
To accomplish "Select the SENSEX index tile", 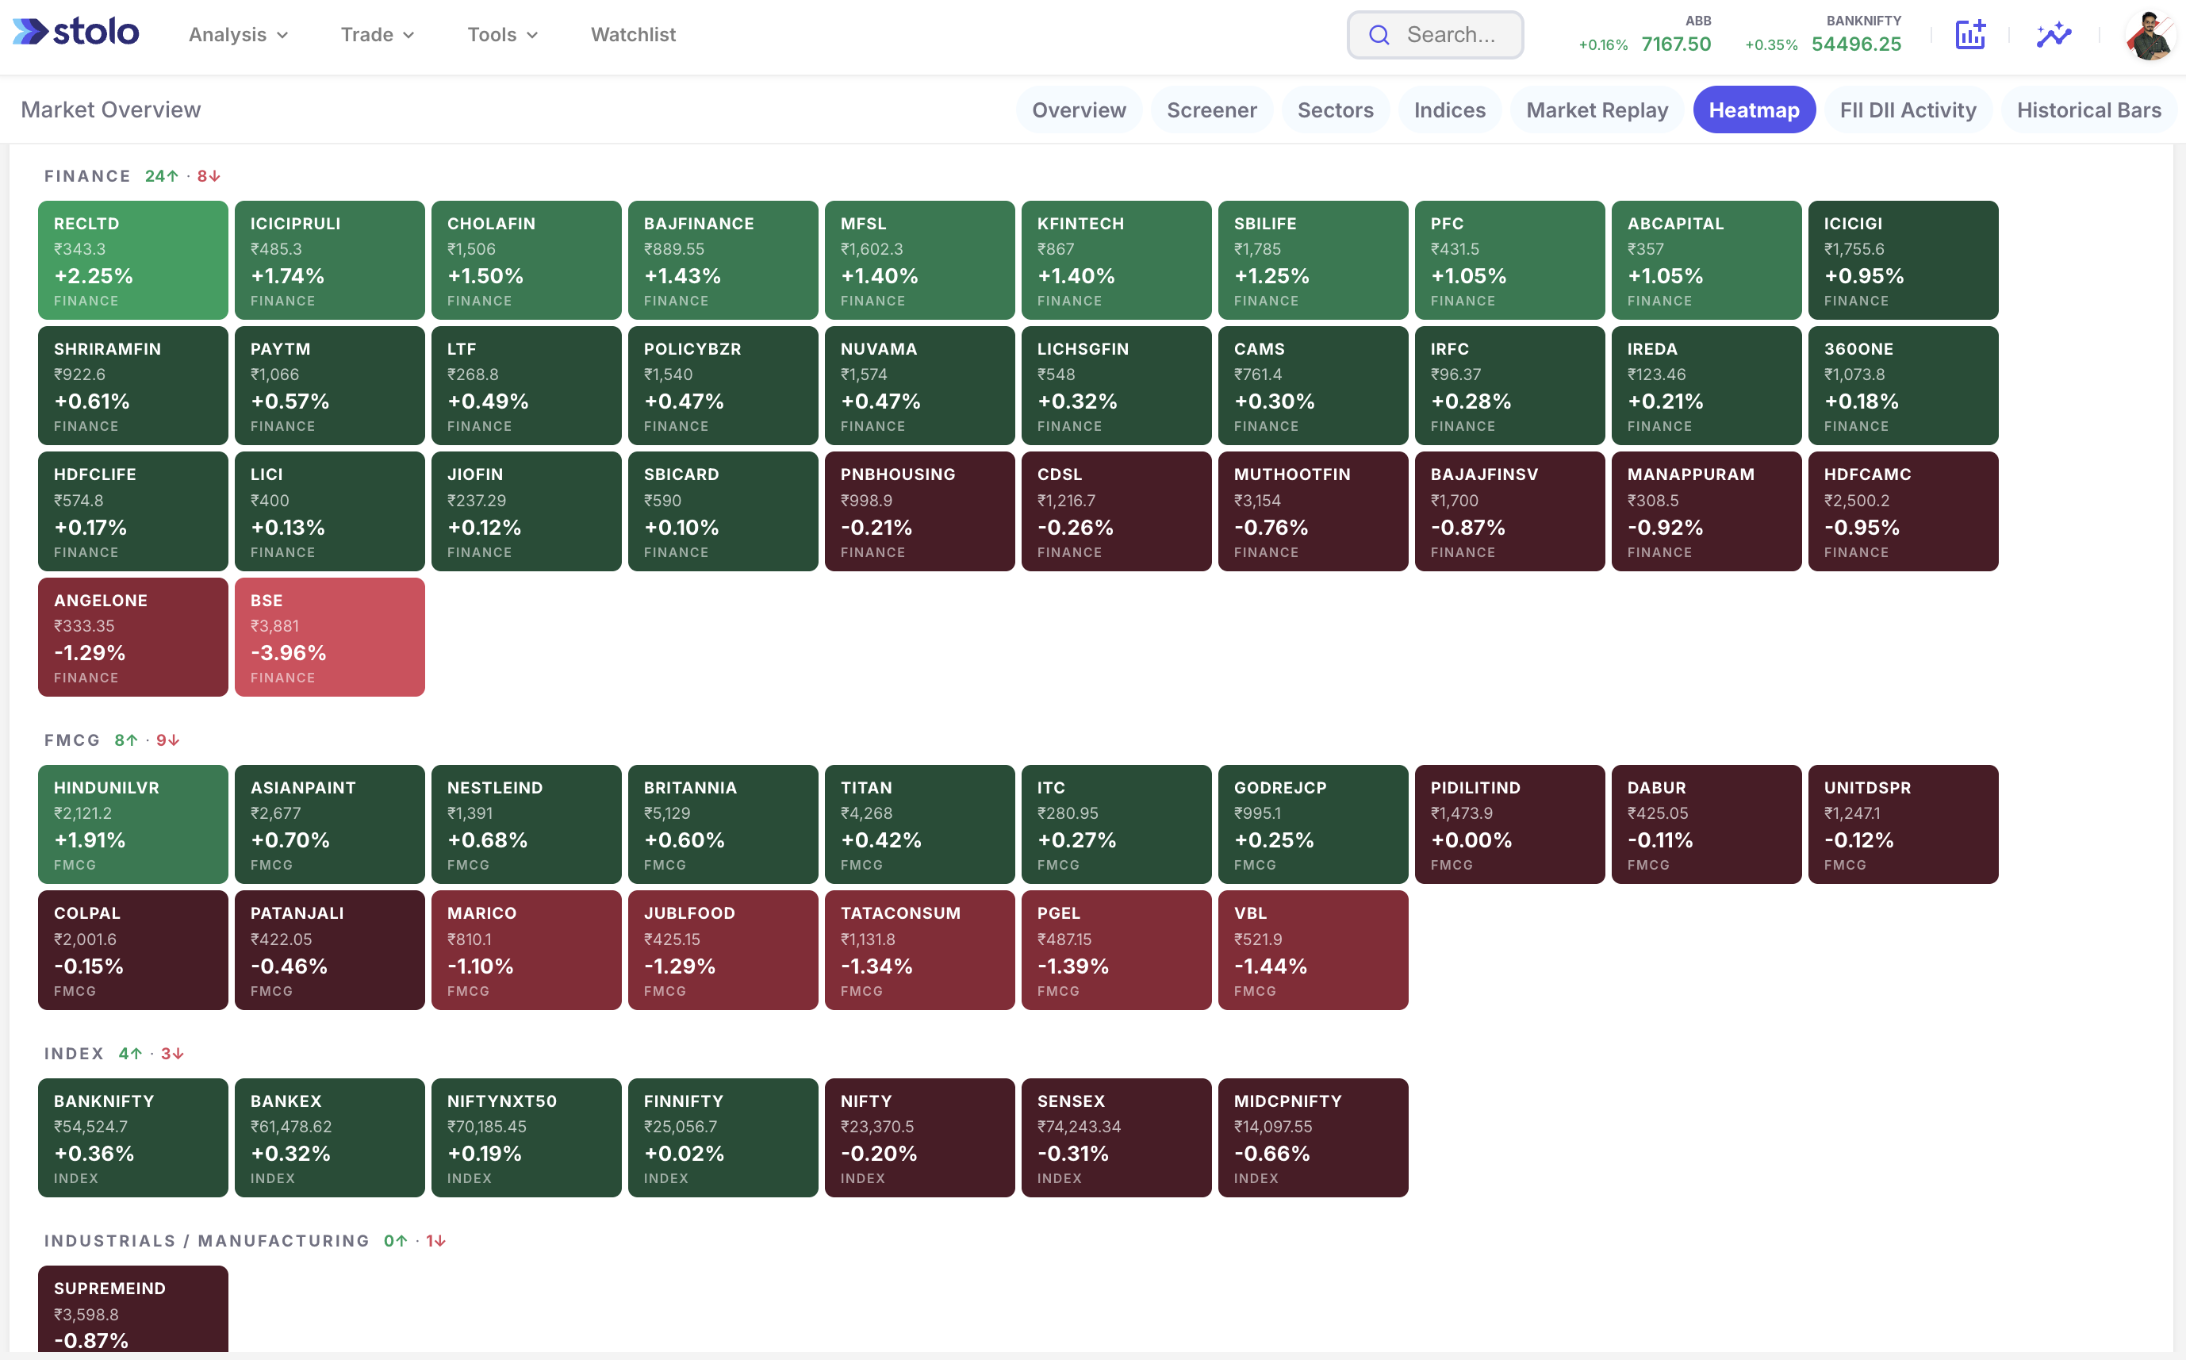I will click(x=1116, y=1138).
